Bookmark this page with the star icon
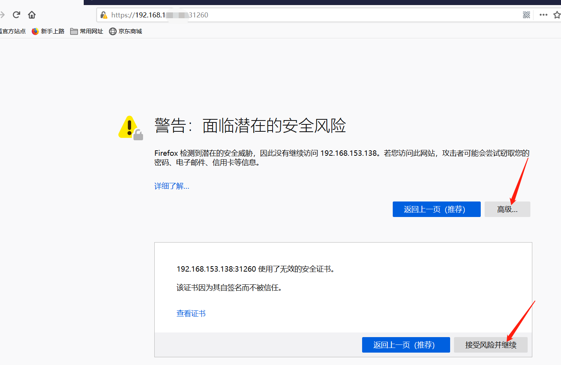 557,15
